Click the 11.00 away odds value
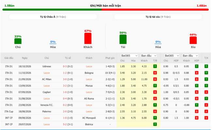This screenshot has width=212, height=130. click(144, 79)
